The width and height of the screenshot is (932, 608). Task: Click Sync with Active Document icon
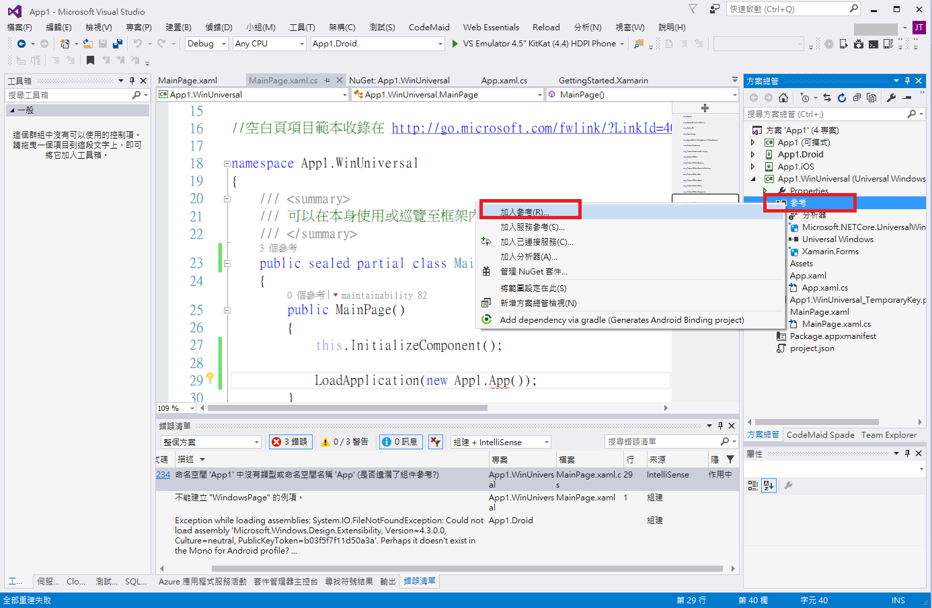827,98
